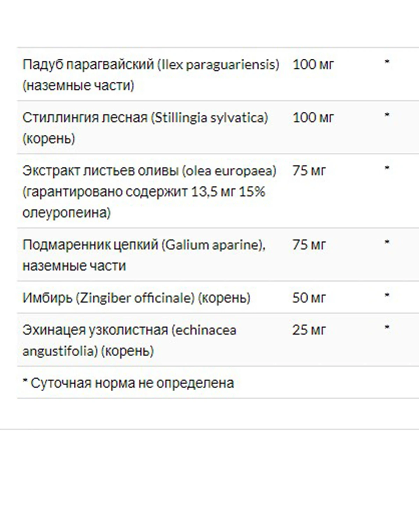Select the 50 мг value for ginger
419x524 pixels.
309,298
